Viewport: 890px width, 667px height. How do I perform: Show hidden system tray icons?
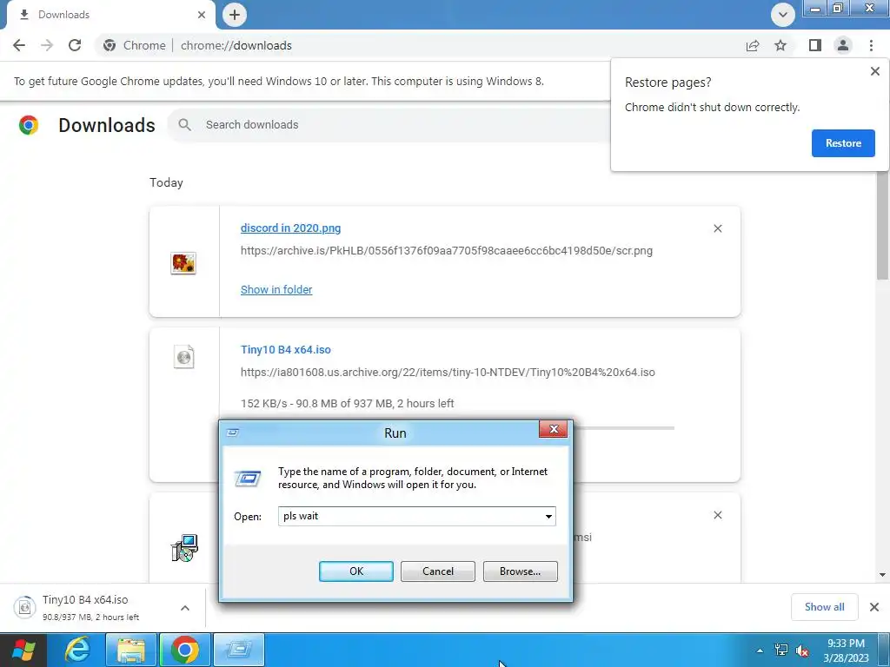click(760, 650)
